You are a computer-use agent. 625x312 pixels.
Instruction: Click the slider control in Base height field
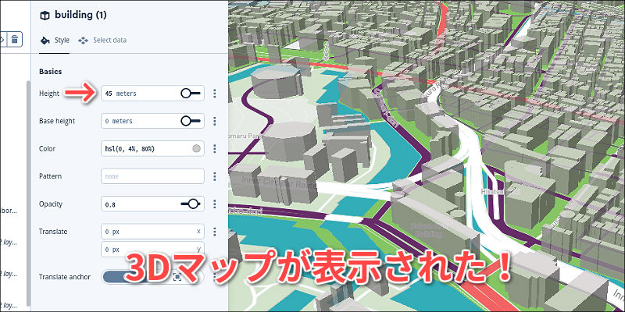tap(191, 121)
